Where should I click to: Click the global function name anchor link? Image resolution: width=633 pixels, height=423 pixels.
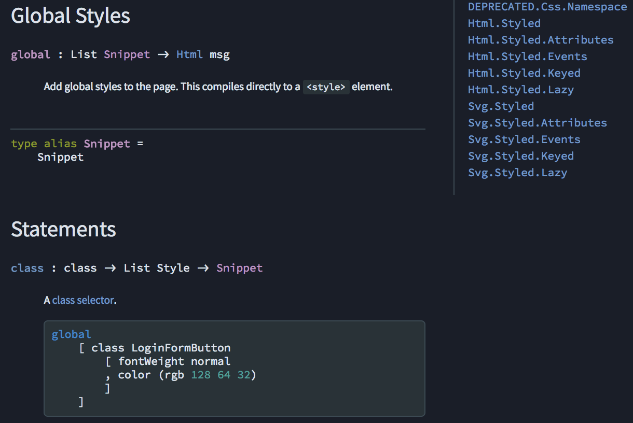point(30,54)
